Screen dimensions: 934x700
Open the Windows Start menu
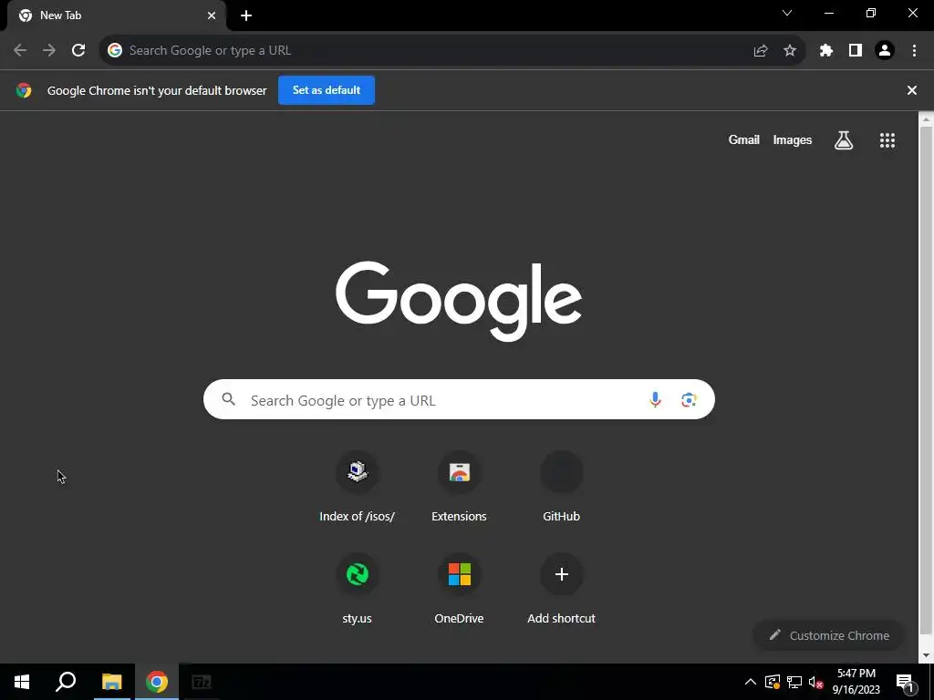pyautogui.click(x=22, y=682)
